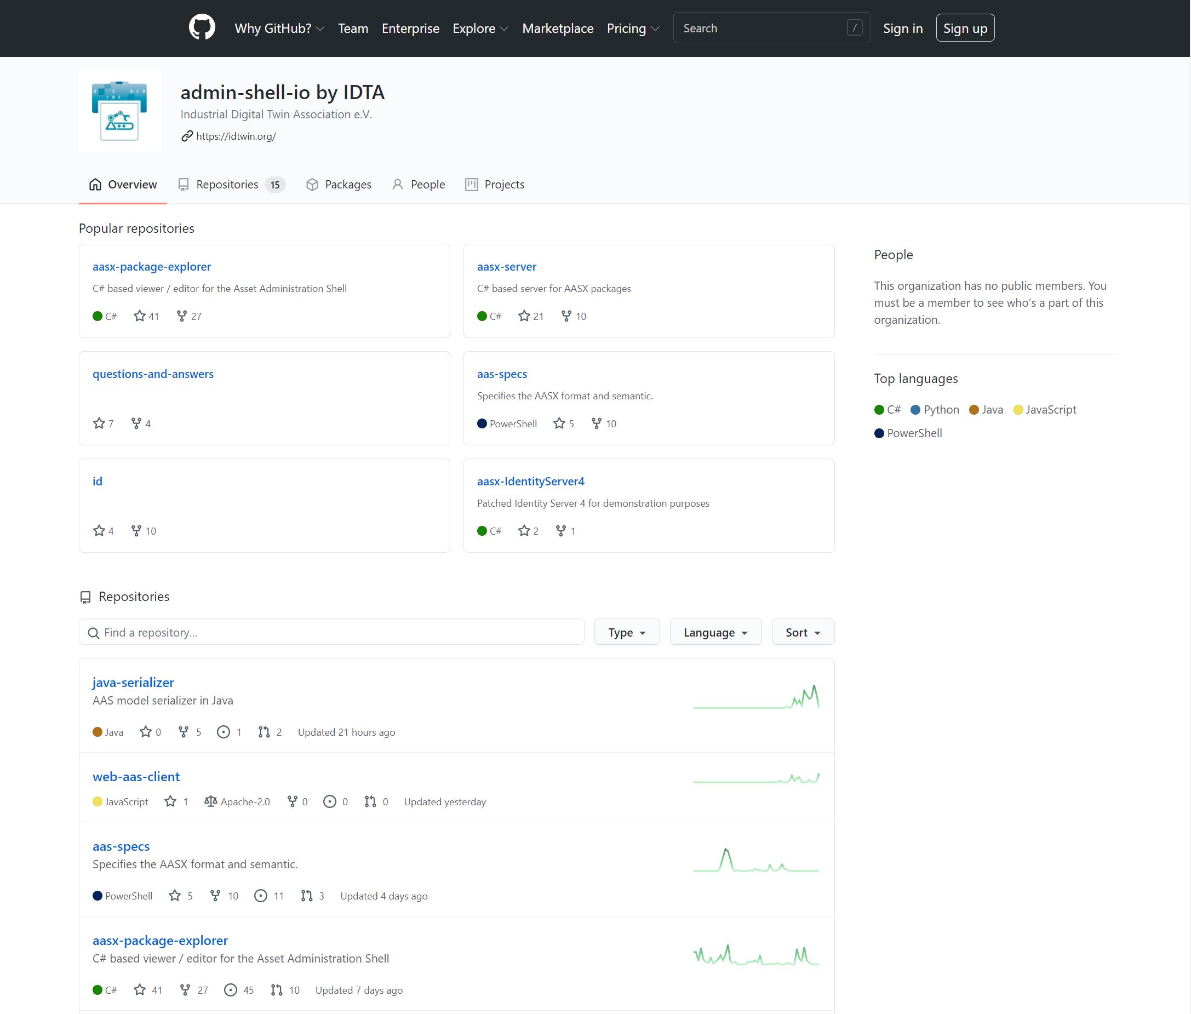Viewport: 1191px width, 1014px height.
Task: Click fork icon in java-serializer row
Action: pyautogui.click(x=184, y=732)
